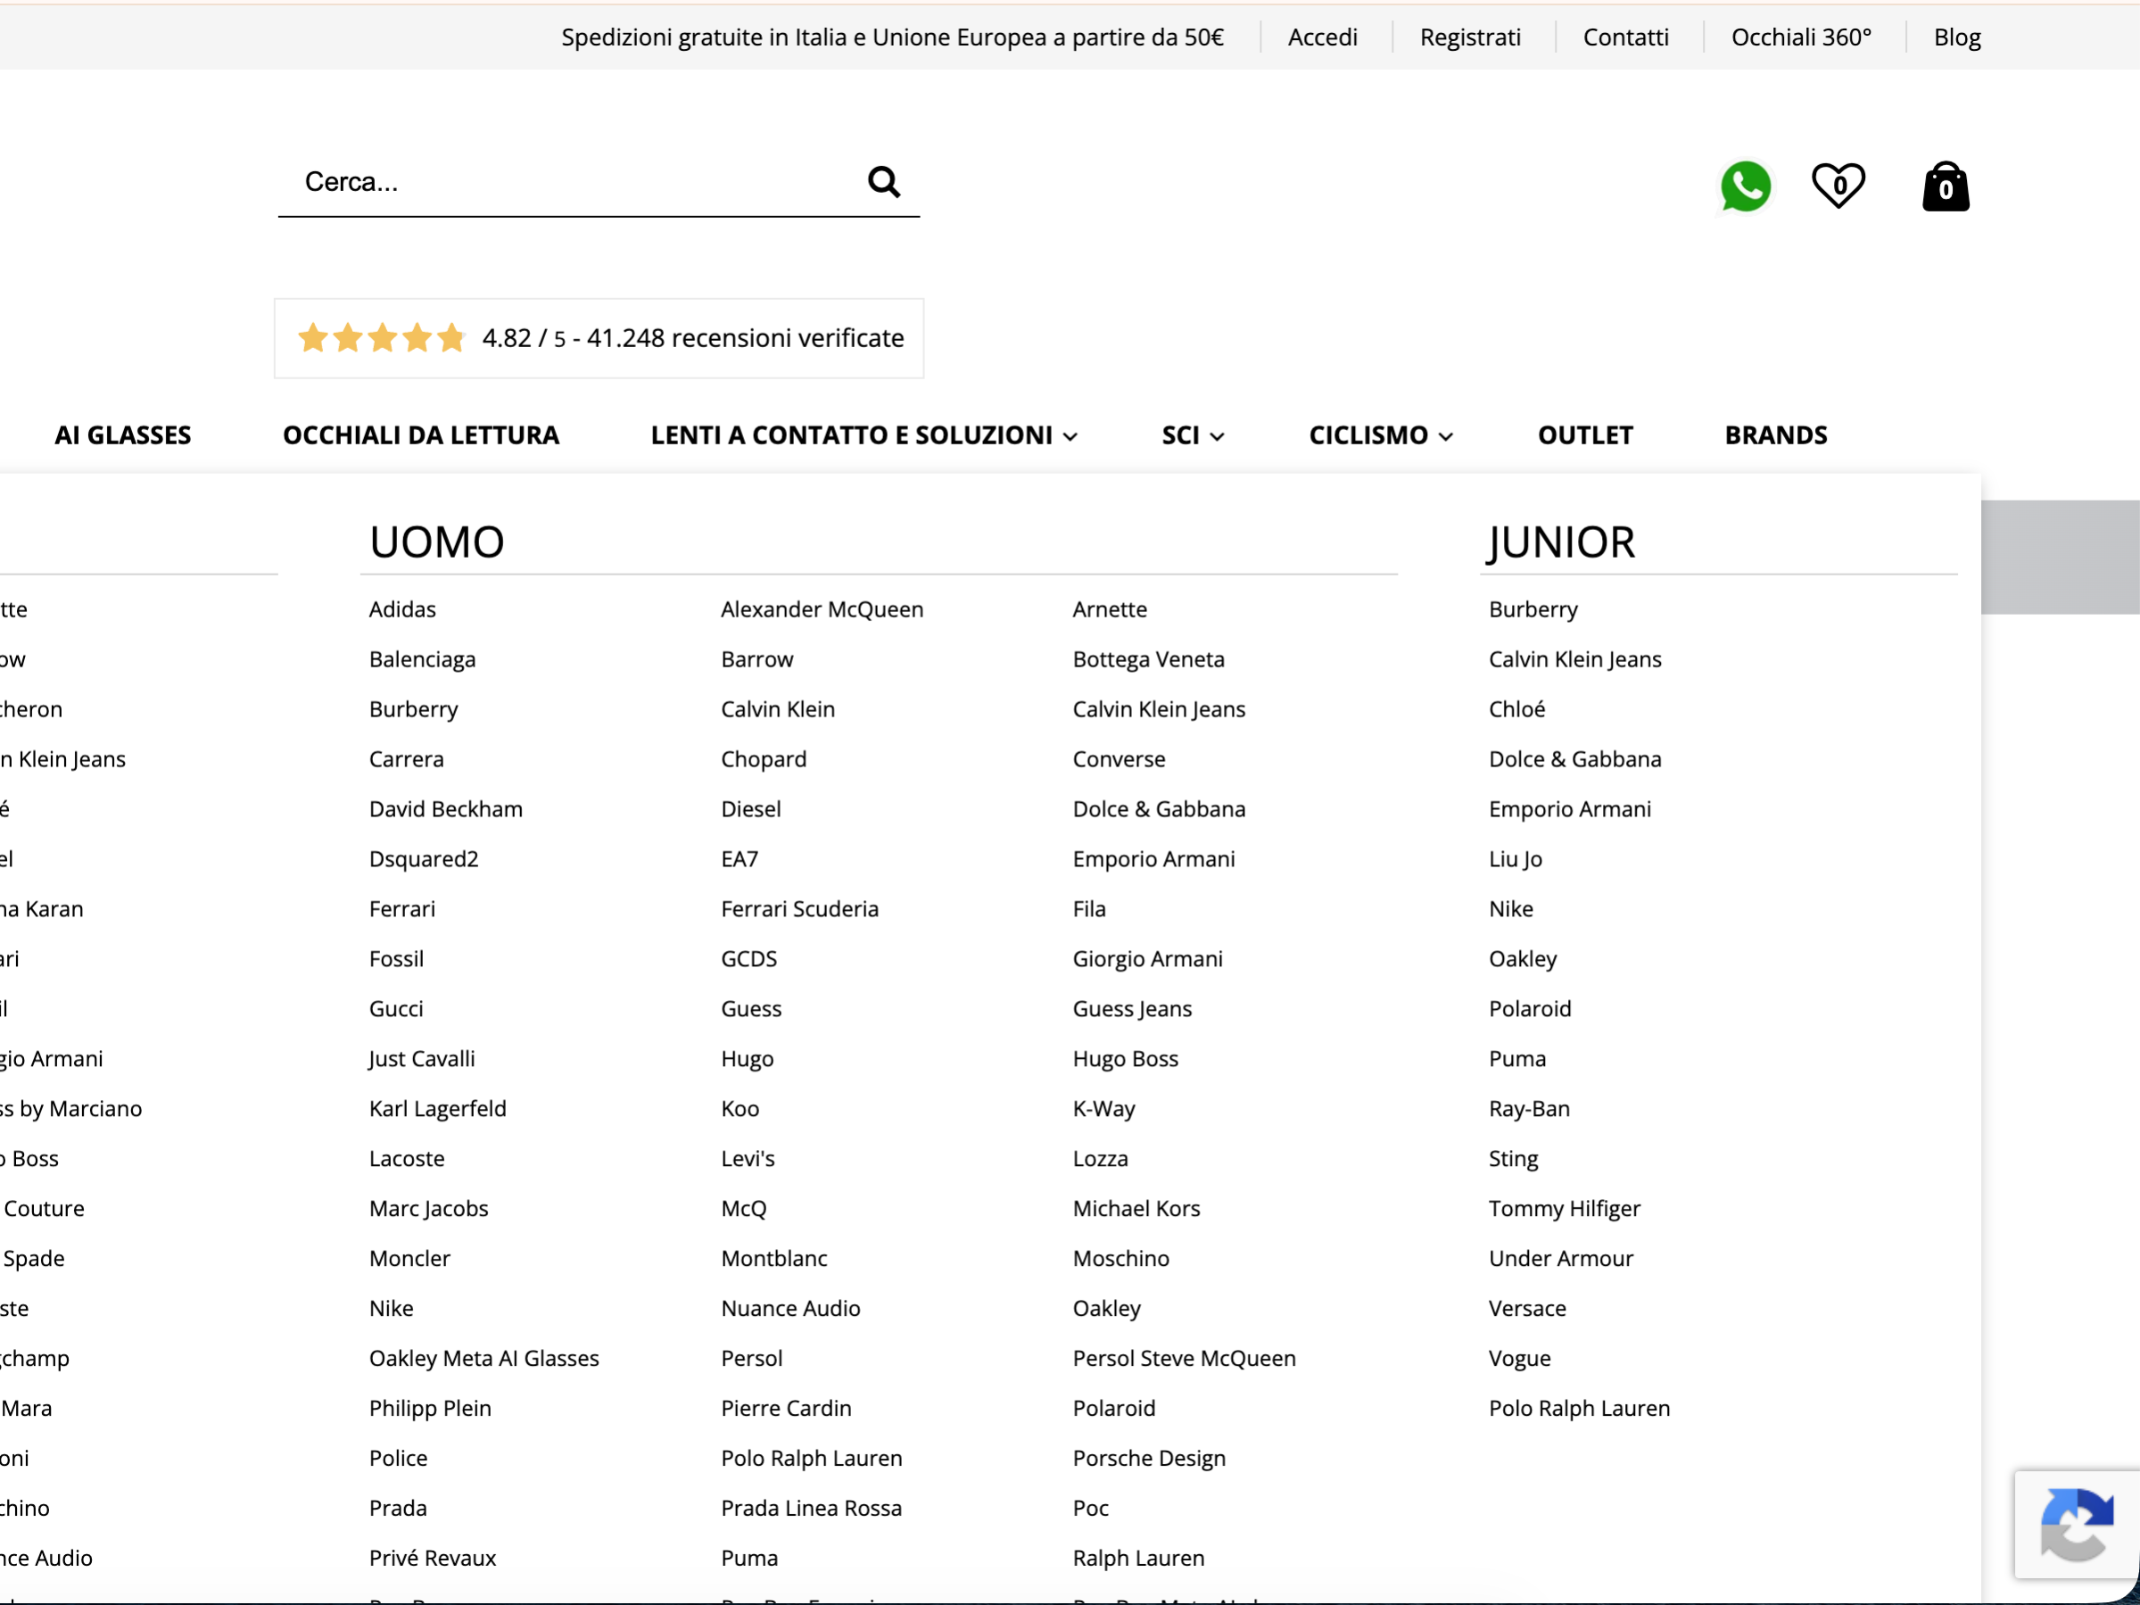Open the OUTLET menu item
This screenshot has width=2140, height=1605.
point(1584,435)
